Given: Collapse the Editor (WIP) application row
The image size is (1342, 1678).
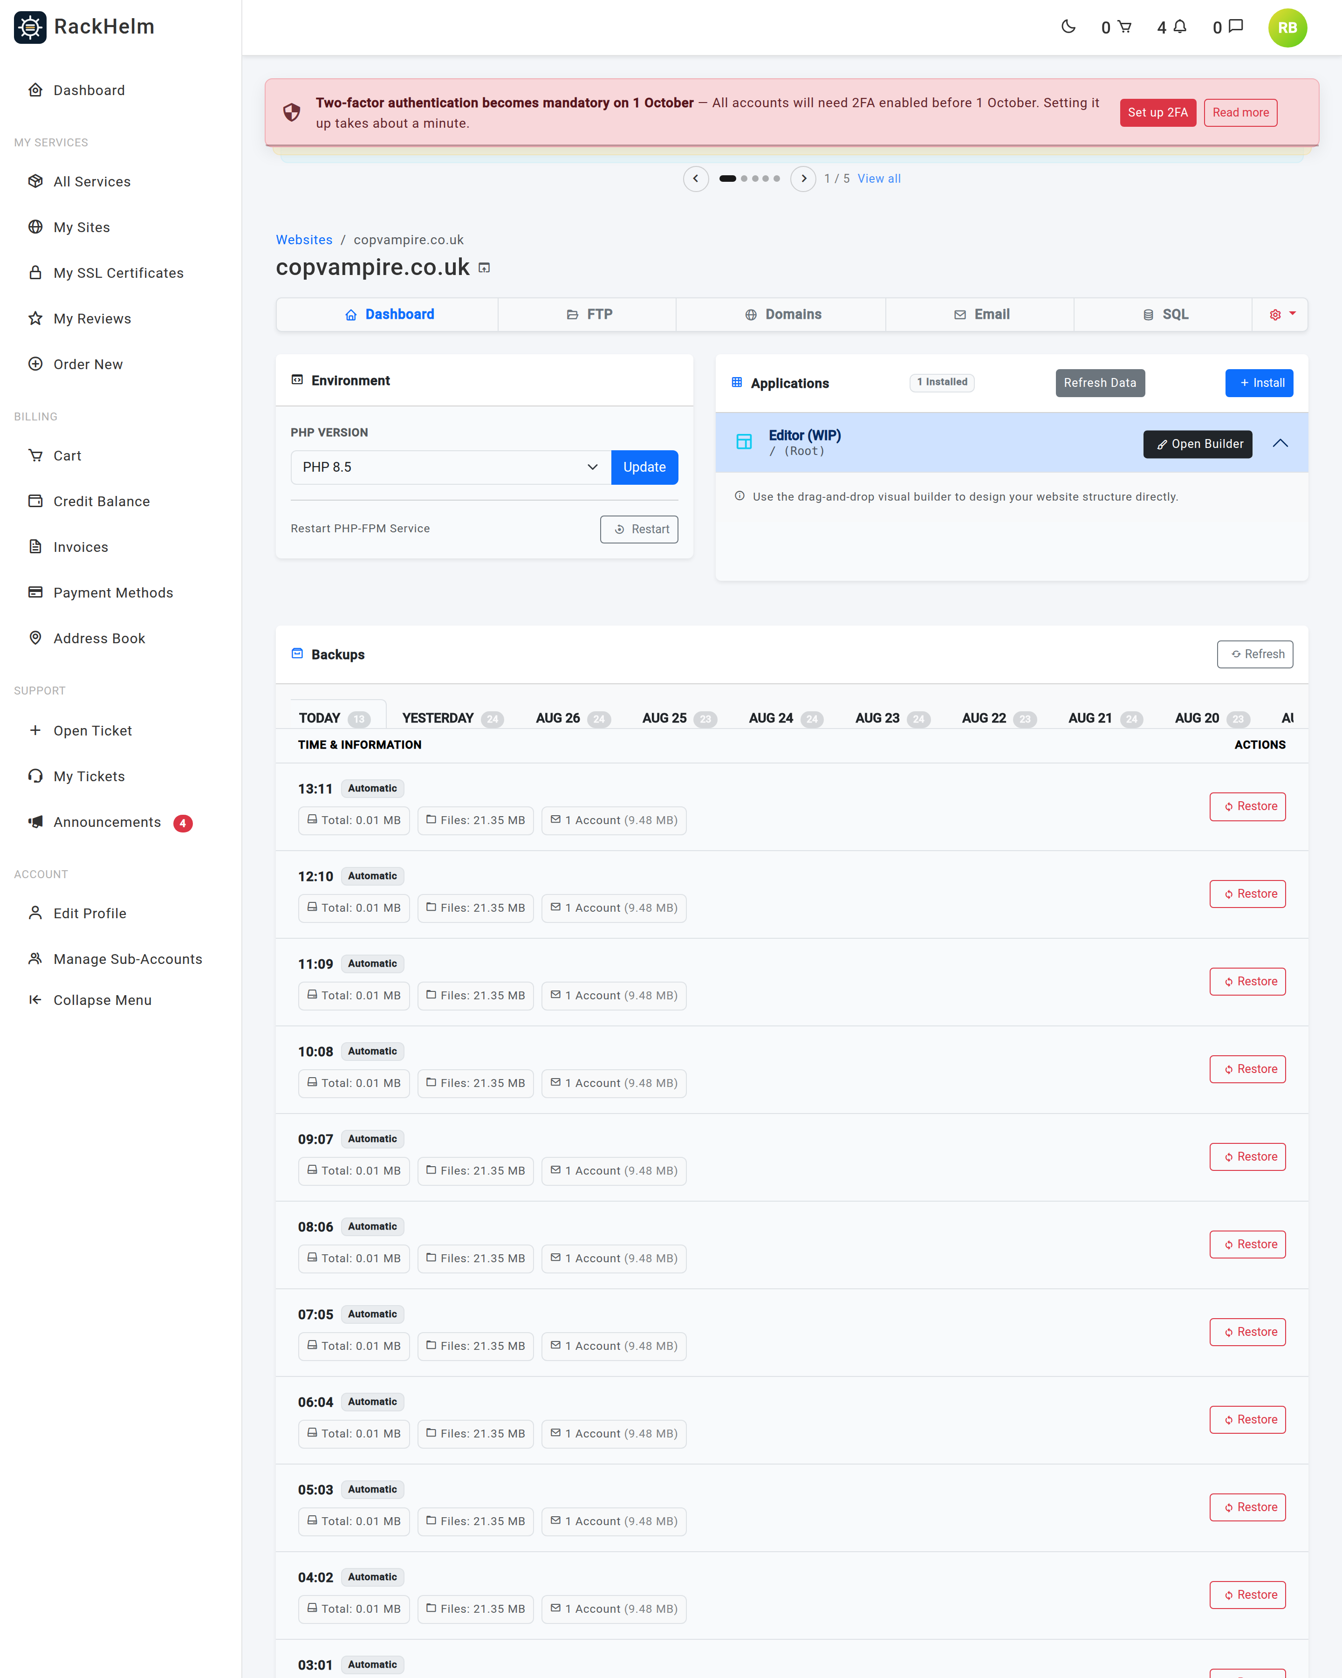Looking at the screenshot, I should (x=1280, y=444).
